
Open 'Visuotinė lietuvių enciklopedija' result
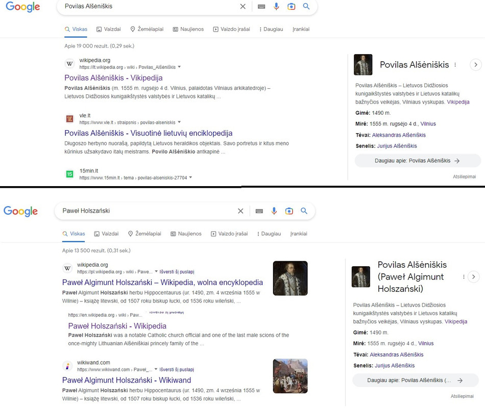pyautogui.click(x=148, y=133)
